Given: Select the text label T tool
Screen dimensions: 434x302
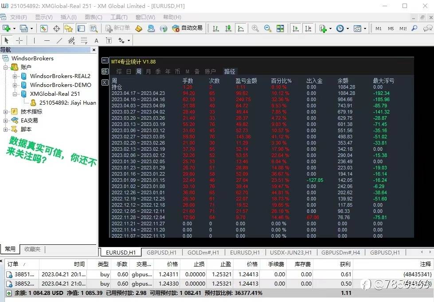Looking at the screenshot, I should pos(109,41).
